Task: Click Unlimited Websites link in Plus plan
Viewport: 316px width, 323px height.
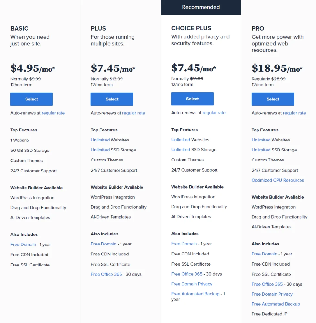Action: 100,140
